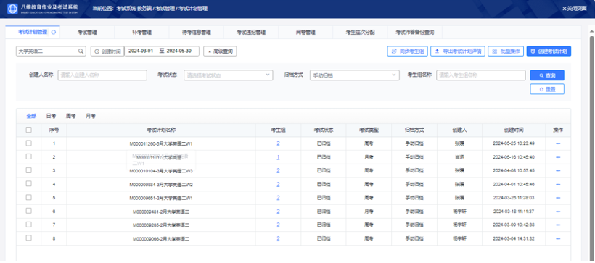Click the blue create exam plan button
Screen dimensions: 595x263
point(549,51)
